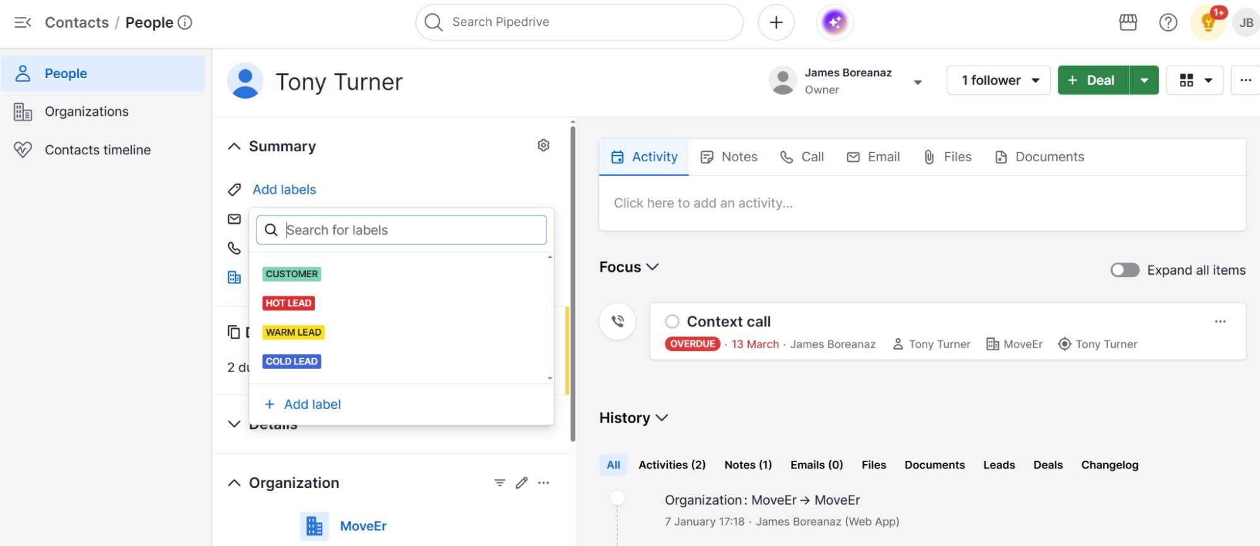Click the Summary settings gear icon
Viewport: 1260px width, 546px height.
[x=543, y=145]
